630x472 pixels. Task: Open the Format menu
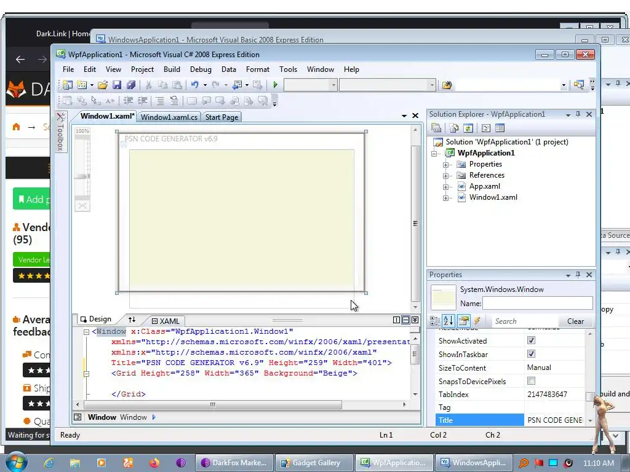[258, 69]
